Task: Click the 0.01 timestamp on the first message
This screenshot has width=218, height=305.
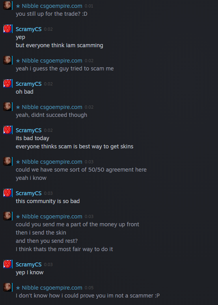Action: [x=89, y=6]
